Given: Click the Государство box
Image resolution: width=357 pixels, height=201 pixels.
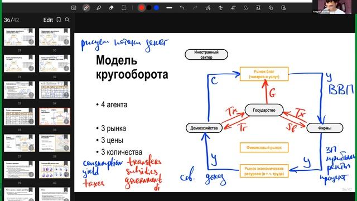Looking at the screenshot, I should [264, 110].
